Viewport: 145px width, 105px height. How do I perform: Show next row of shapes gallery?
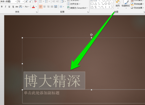click(x=112, y=4)
